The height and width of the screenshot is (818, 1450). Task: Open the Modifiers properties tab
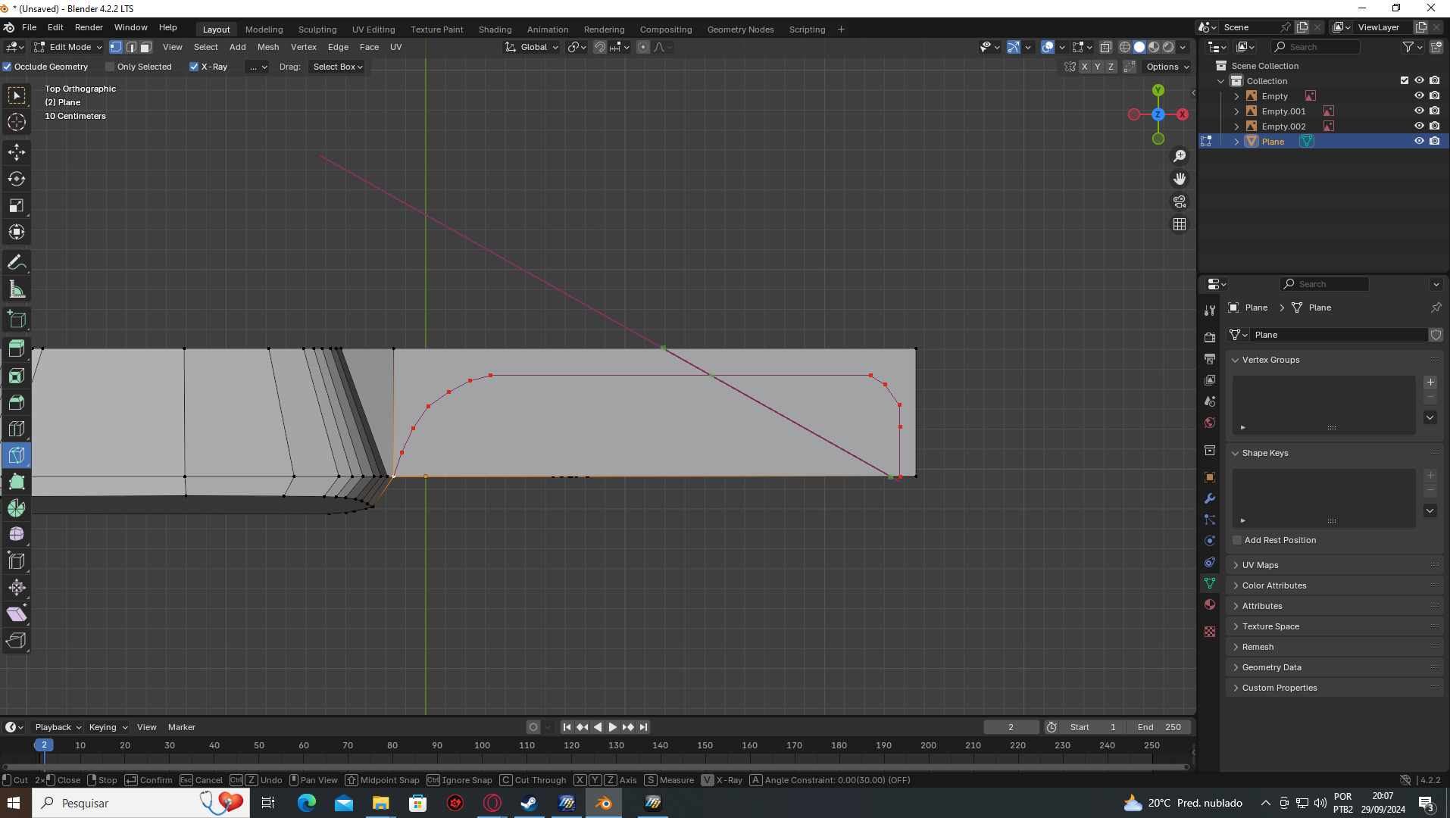pyautogui.click(x=1210, y=498)
